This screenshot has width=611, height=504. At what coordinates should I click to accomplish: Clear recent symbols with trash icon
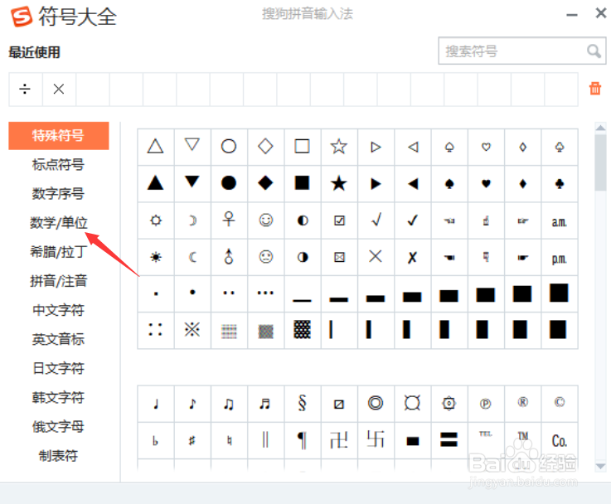[x=595, y=89]
